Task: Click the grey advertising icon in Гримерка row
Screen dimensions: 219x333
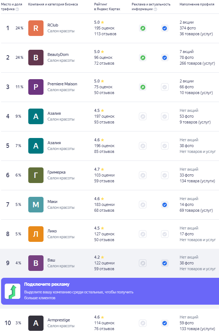Action: [143, 175]
